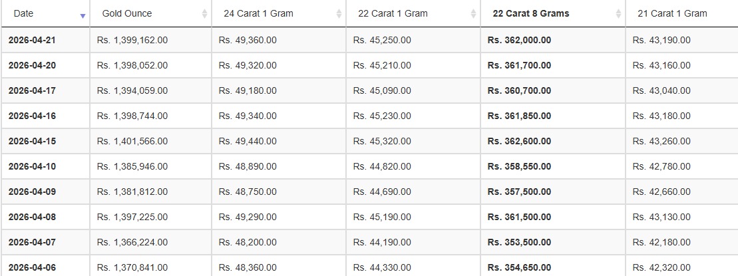Click the Rs. 44,190.00 22 carat cell
Viewport: 738px width, 276px height.
tap(382, 242)
